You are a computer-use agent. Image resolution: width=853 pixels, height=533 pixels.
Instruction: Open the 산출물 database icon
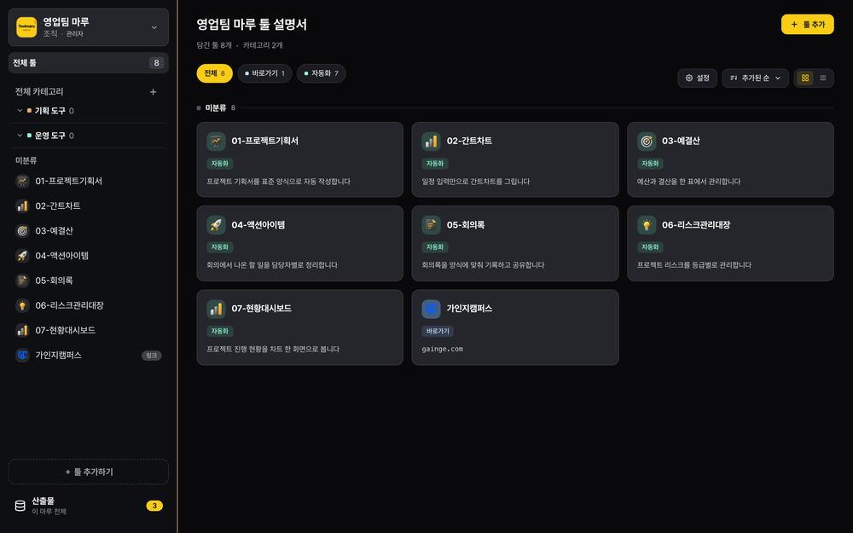pyautogui.click(x=20, y=506)
